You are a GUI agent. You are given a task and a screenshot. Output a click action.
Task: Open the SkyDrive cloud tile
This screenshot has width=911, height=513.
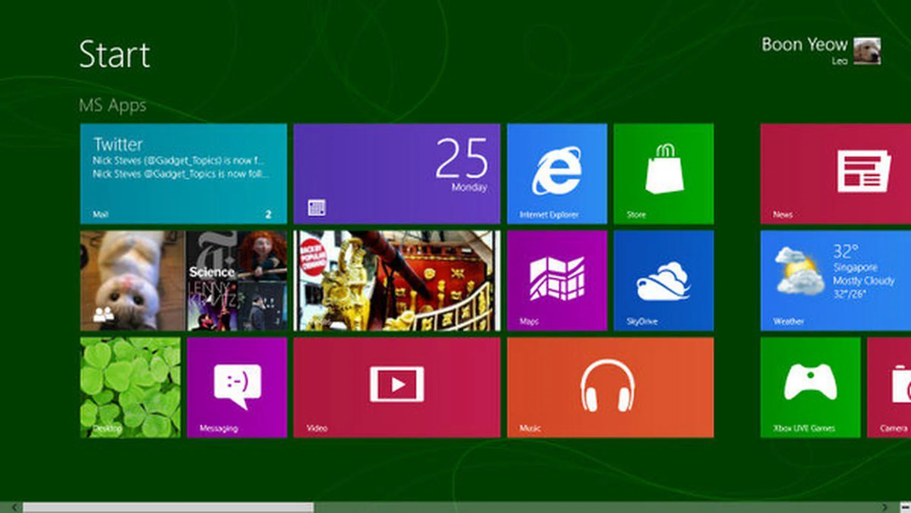point(663,280)
